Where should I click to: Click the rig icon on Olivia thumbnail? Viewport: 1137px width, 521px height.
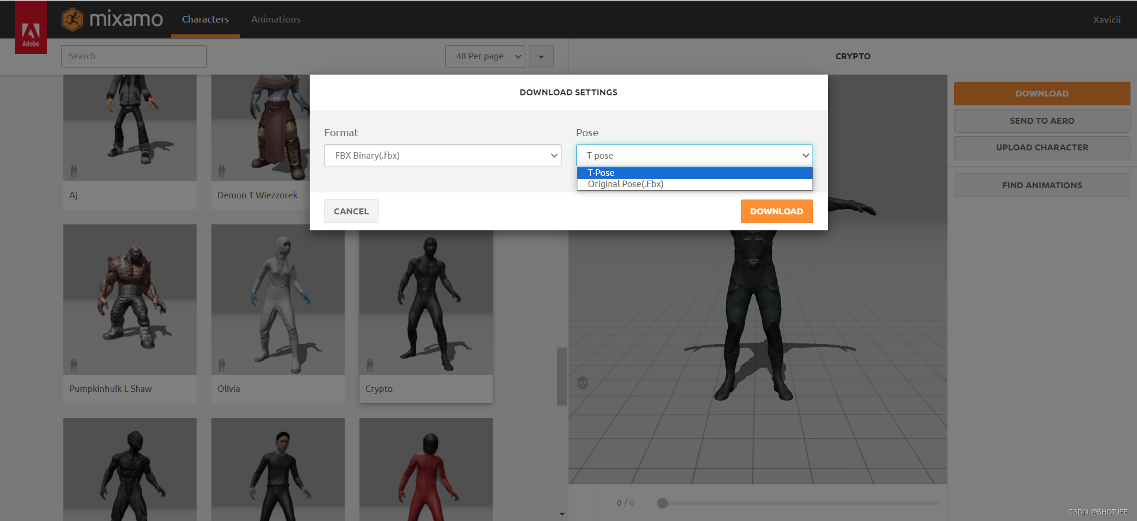pyautogui.click(x=221, y=365)
